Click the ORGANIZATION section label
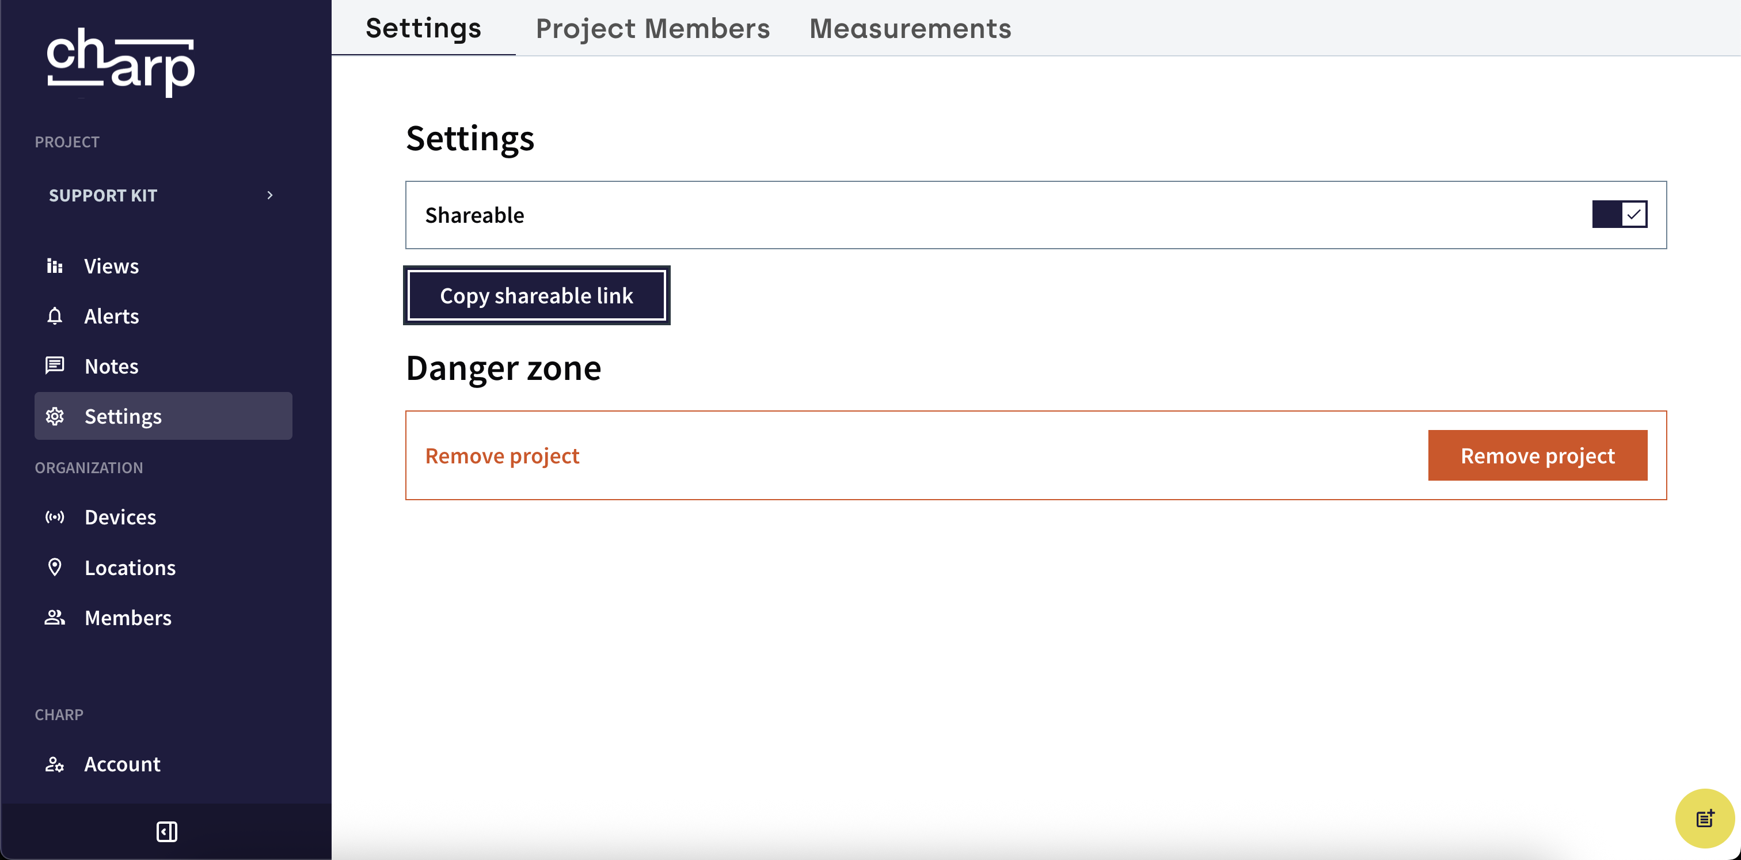 coord(89,467)
